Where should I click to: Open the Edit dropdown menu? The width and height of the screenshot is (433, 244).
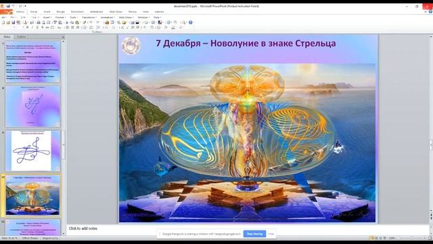(24, 18)
